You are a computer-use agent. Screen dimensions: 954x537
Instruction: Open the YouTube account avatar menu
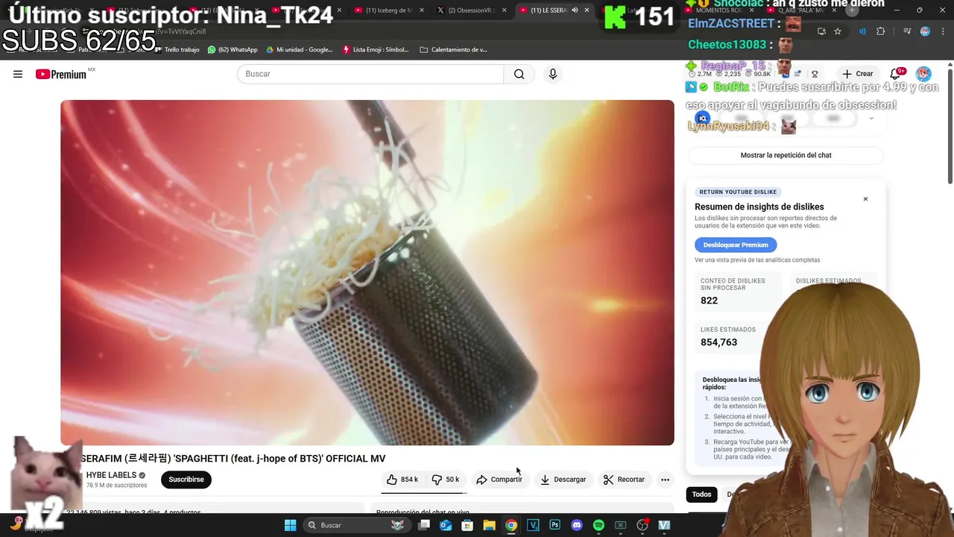pyautogui.click(x=923, y=74)
